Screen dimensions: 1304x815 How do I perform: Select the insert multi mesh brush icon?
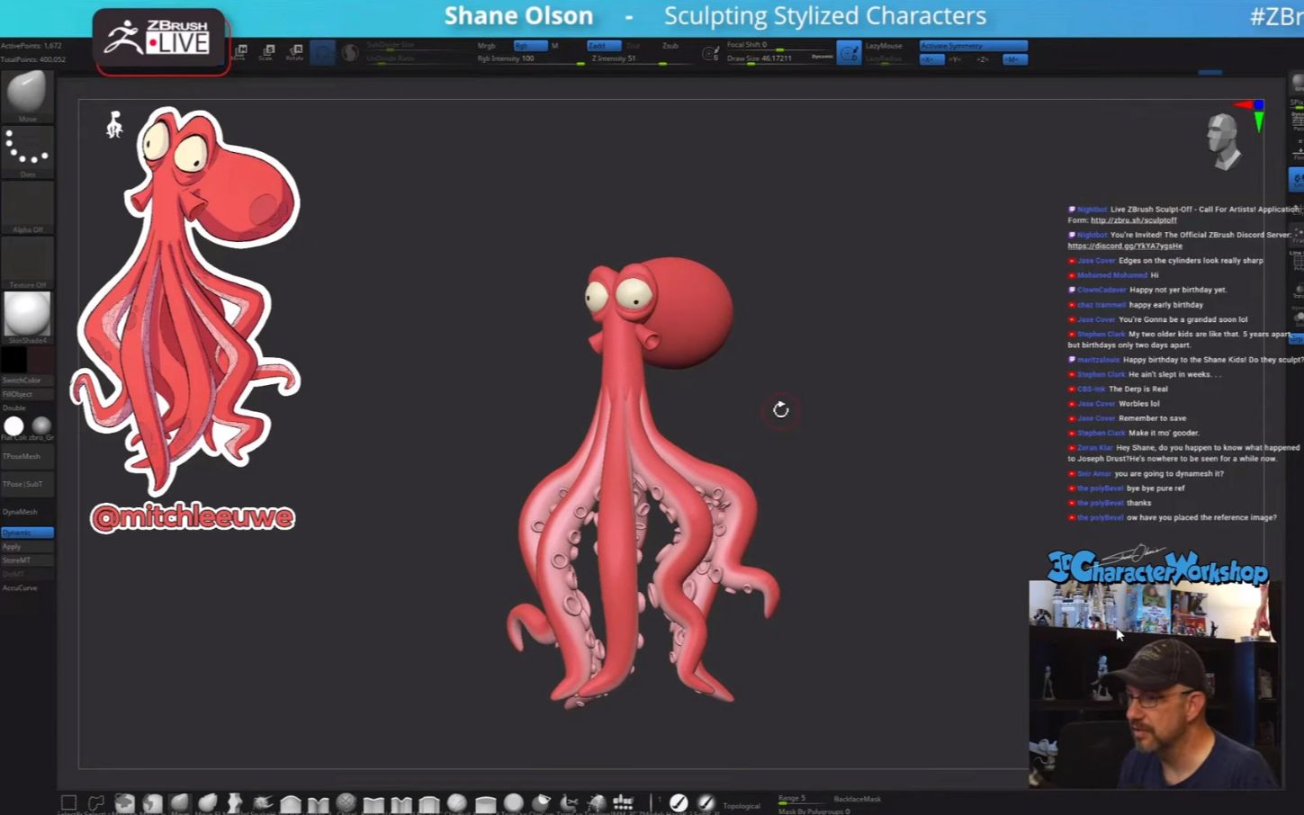click(623, 802)
